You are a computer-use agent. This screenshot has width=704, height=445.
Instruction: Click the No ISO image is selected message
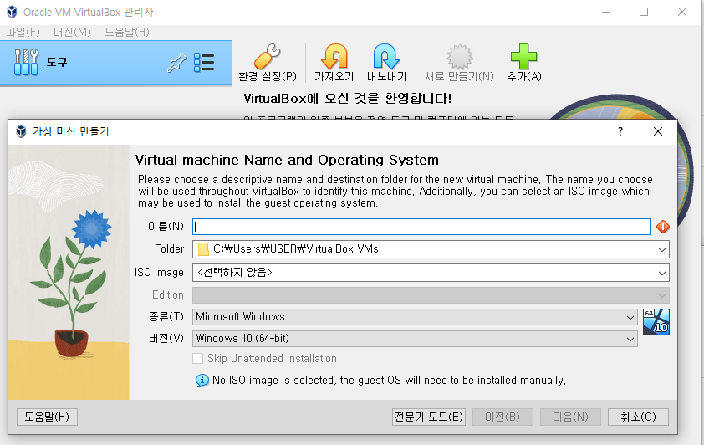pyautogui.click(x=389, y=381)
